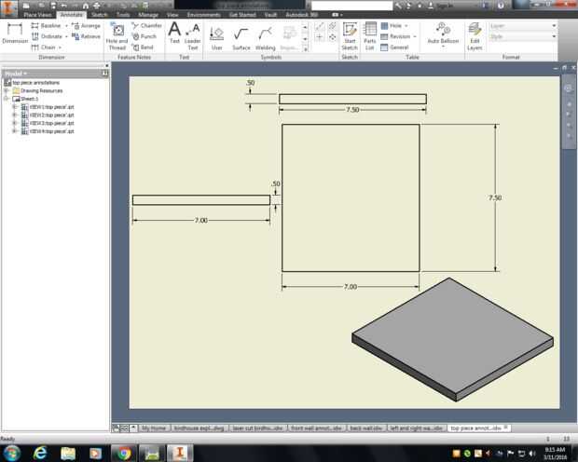Select the Text tool
Screen dimensions: 578x462
[174, 34]
